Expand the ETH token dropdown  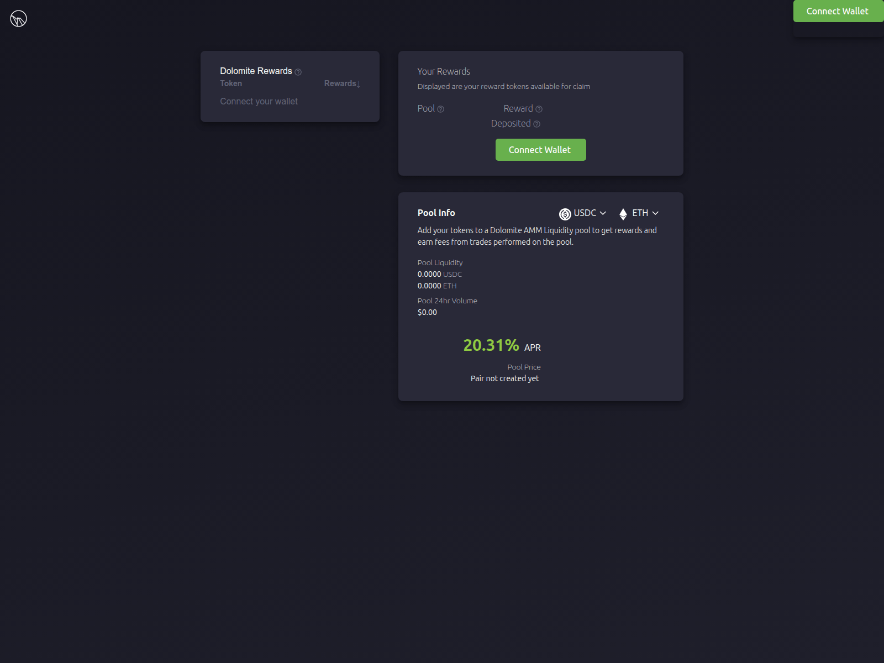point(639,213)
